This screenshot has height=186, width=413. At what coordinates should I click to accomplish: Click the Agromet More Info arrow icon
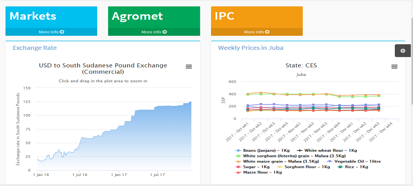(x=165, y=32)
